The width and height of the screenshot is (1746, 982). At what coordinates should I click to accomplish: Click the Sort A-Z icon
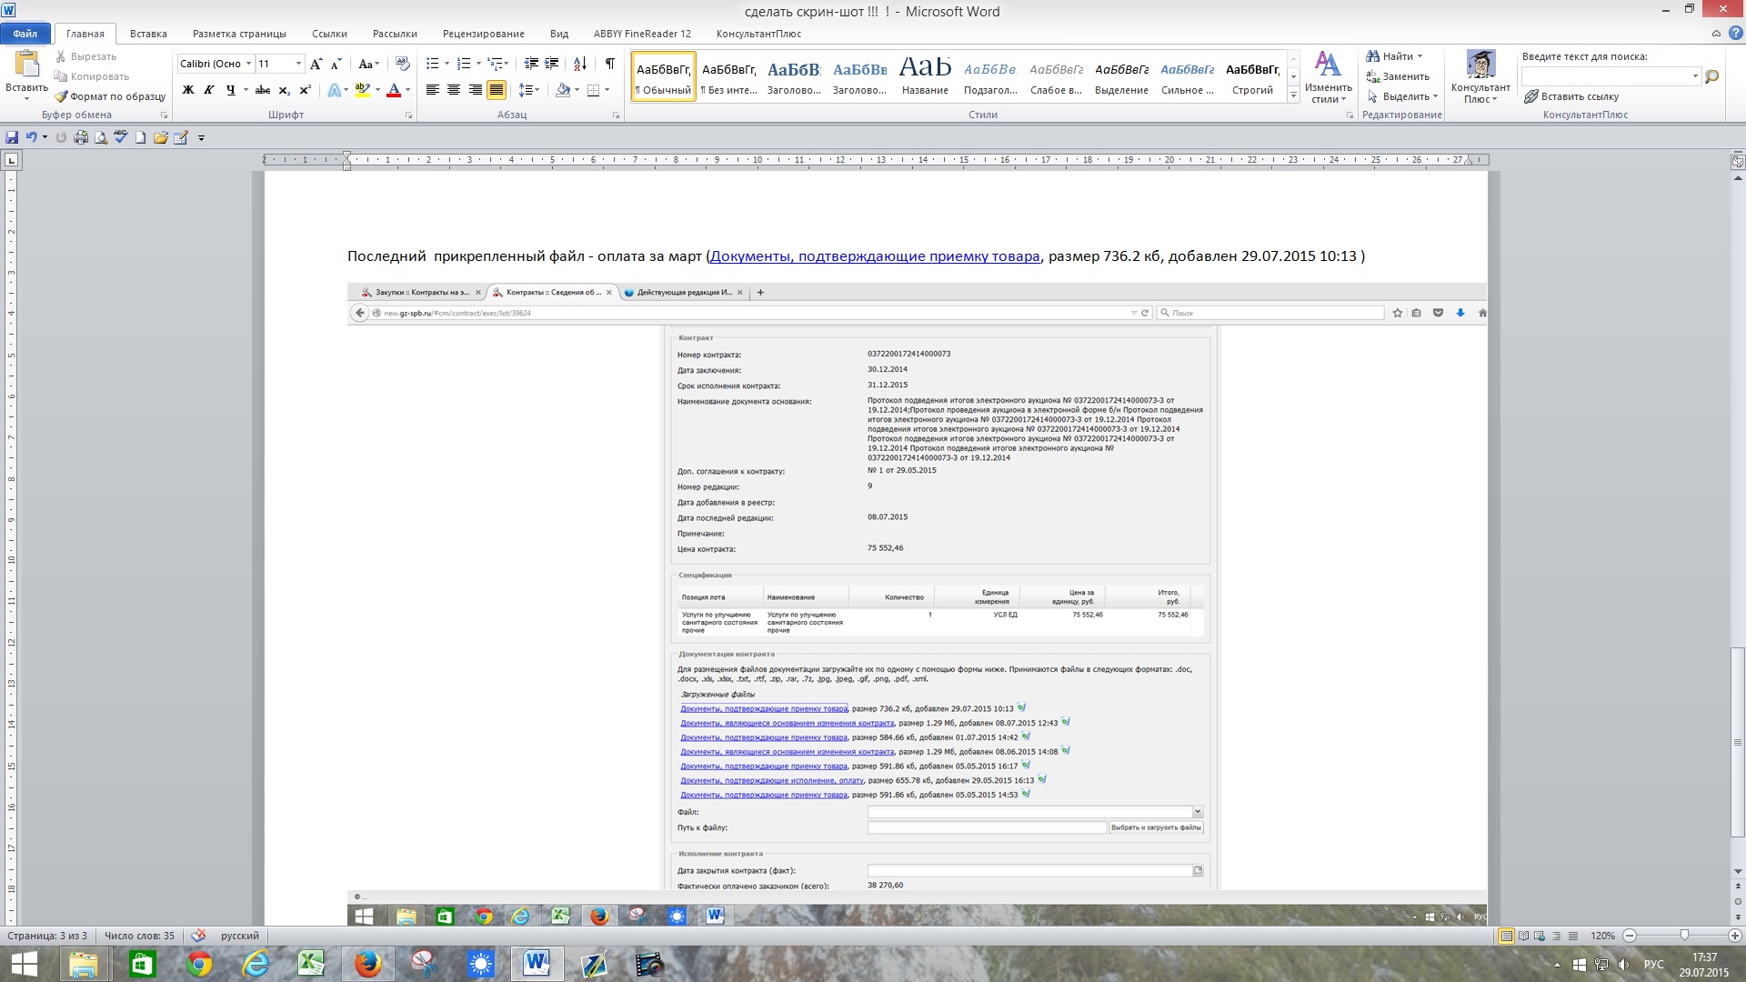[x=579, y=64]
